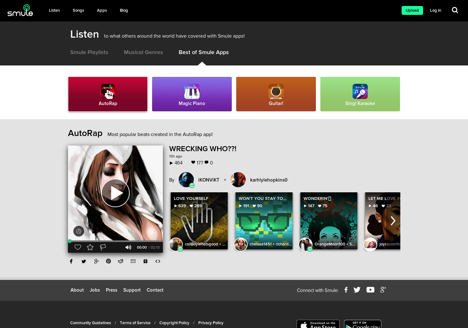Open Copyright Policy link
The width and height of the screenshot is (468, 328).
click(174, 323)
